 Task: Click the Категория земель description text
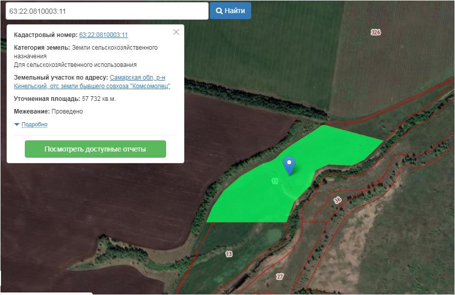click(86, 56)
